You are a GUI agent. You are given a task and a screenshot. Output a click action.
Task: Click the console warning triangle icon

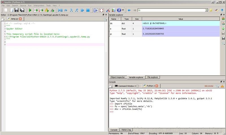pos(223,86)
